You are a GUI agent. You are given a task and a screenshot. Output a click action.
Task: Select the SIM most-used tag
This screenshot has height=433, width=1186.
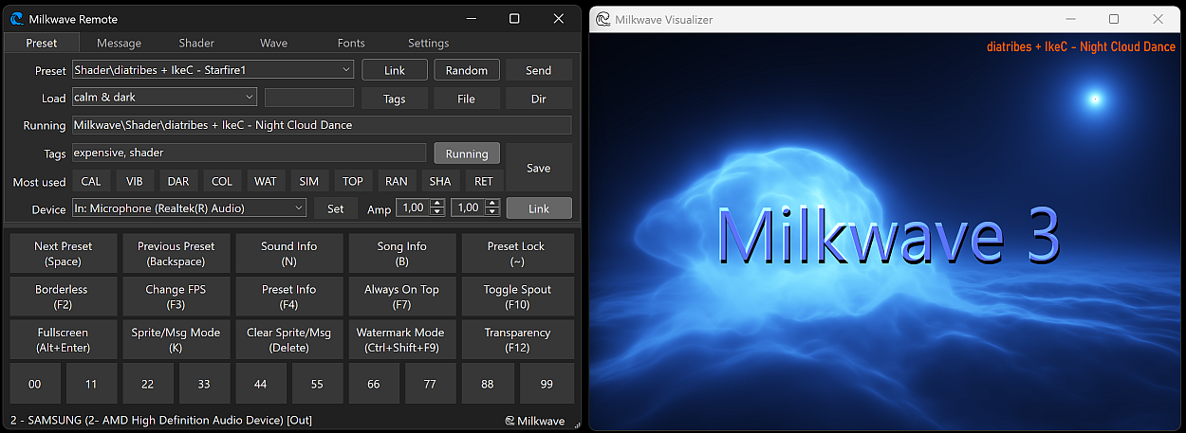(x=309, y=181)
